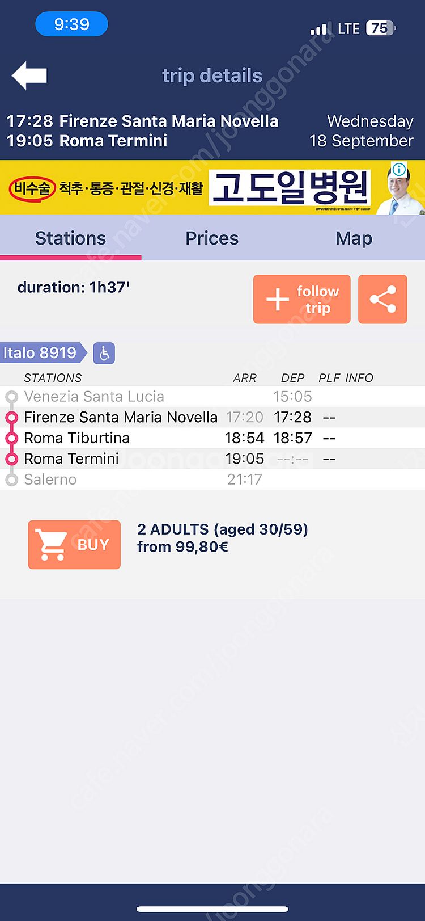This screenshot has height=921, width=425.
Task: Tap the Roma Tiburtina station marker circle
Action: tap(11, 438)
